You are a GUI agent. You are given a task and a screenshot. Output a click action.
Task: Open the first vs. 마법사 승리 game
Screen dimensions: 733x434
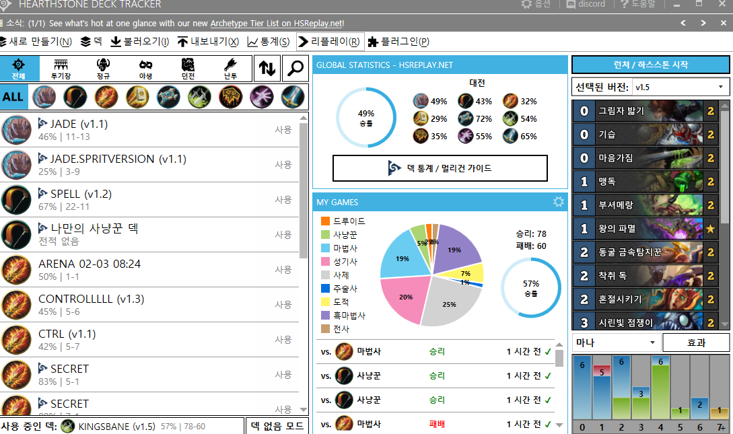(435, 351)
